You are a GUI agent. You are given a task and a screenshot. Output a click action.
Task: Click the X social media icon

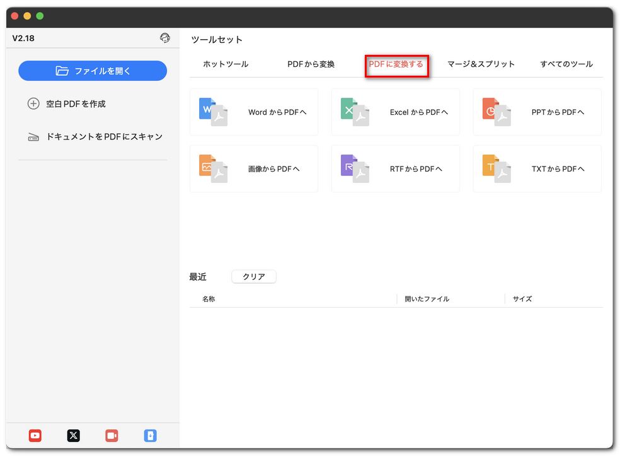coord(73,435)
